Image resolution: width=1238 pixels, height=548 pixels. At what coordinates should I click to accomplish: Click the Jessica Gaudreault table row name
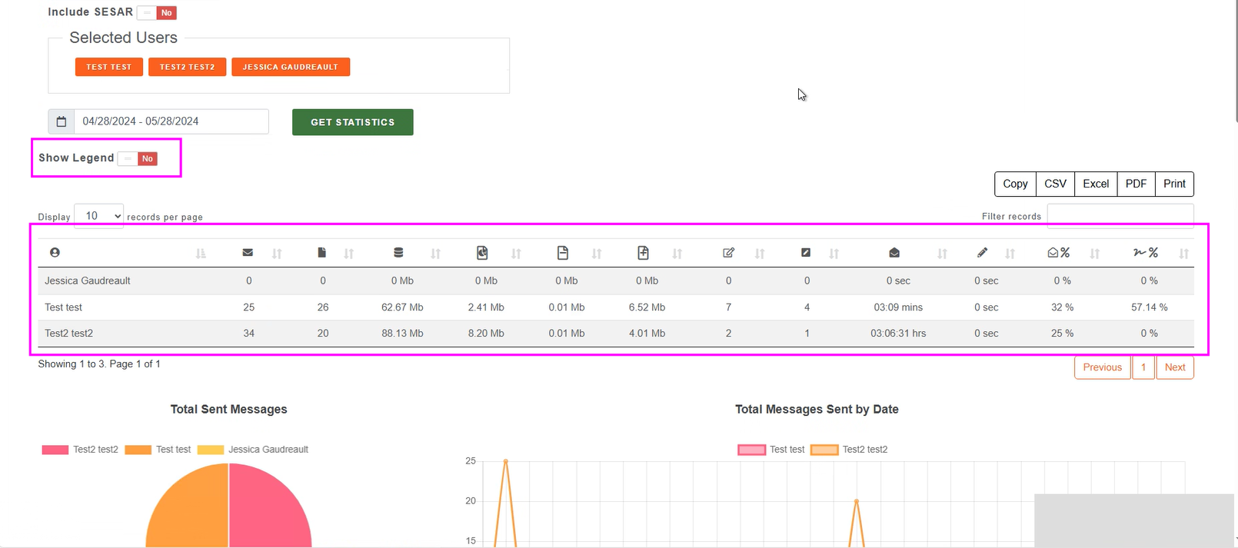pos(88,281)
